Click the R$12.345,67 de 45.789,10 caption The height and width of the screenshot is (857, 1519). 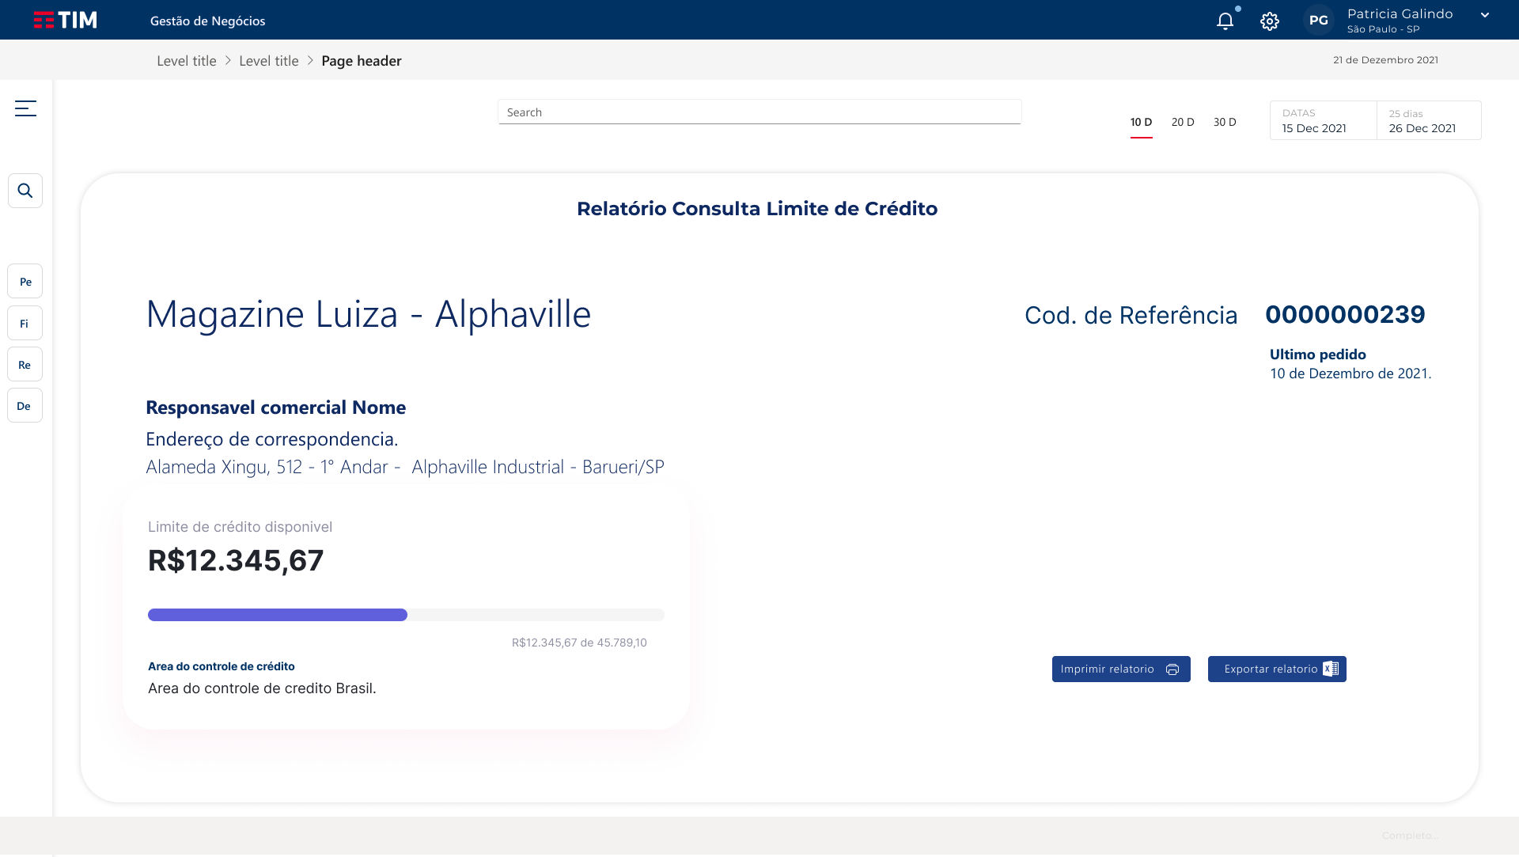click(579, 643)
